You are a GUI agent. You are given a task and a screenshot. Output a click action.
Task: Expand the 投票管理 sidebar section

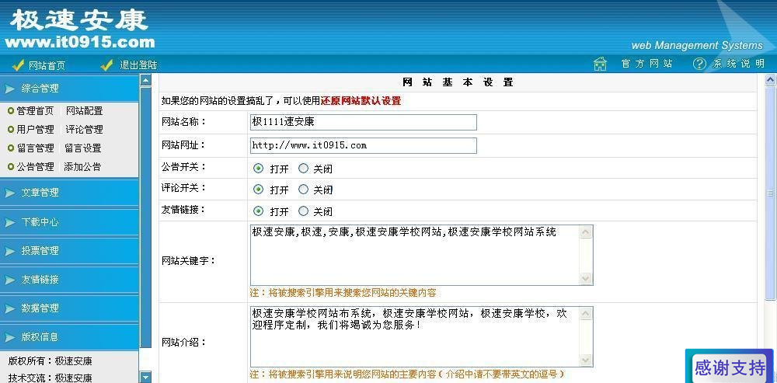(x=69, y=251)
